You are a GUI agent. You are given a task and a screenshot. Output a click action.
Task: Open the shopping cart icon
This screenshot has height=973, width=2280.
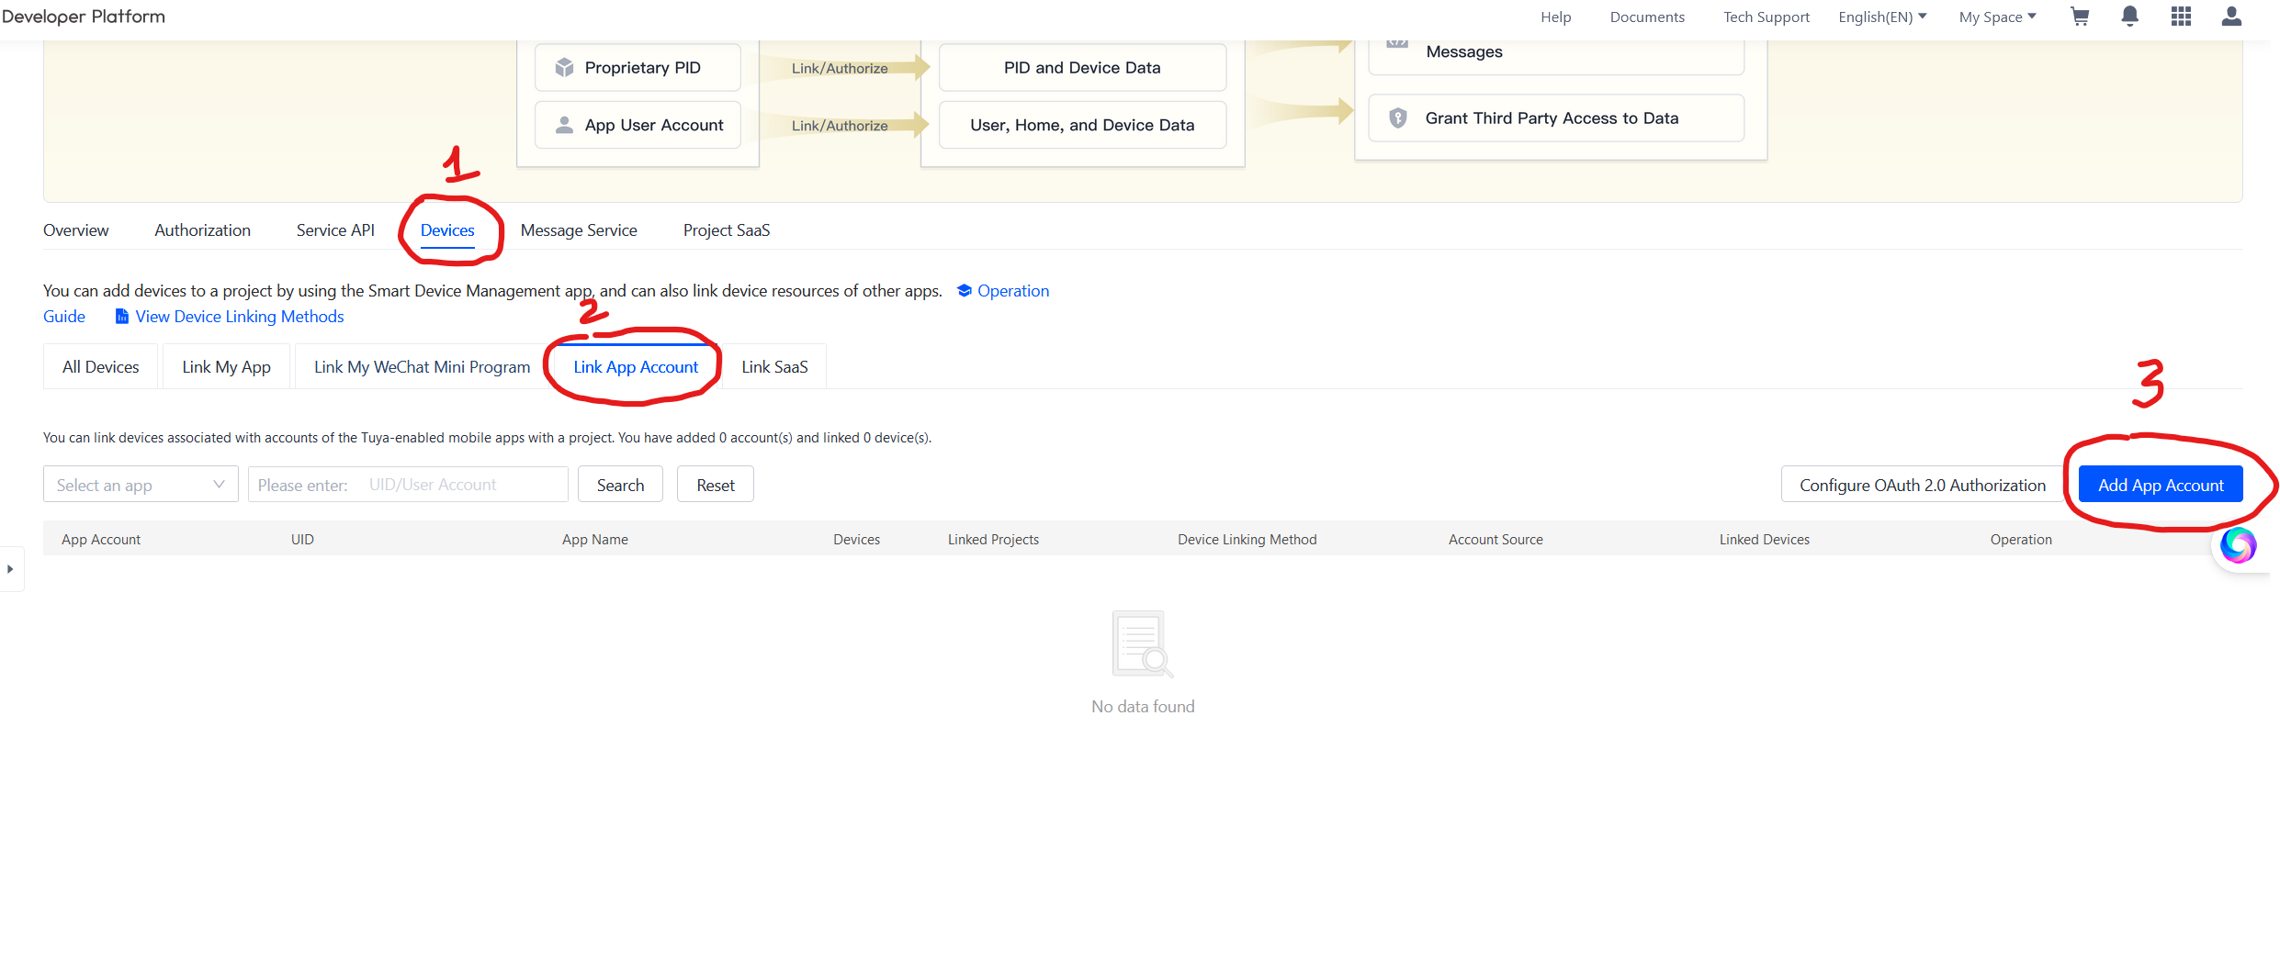coord(2080,17)
